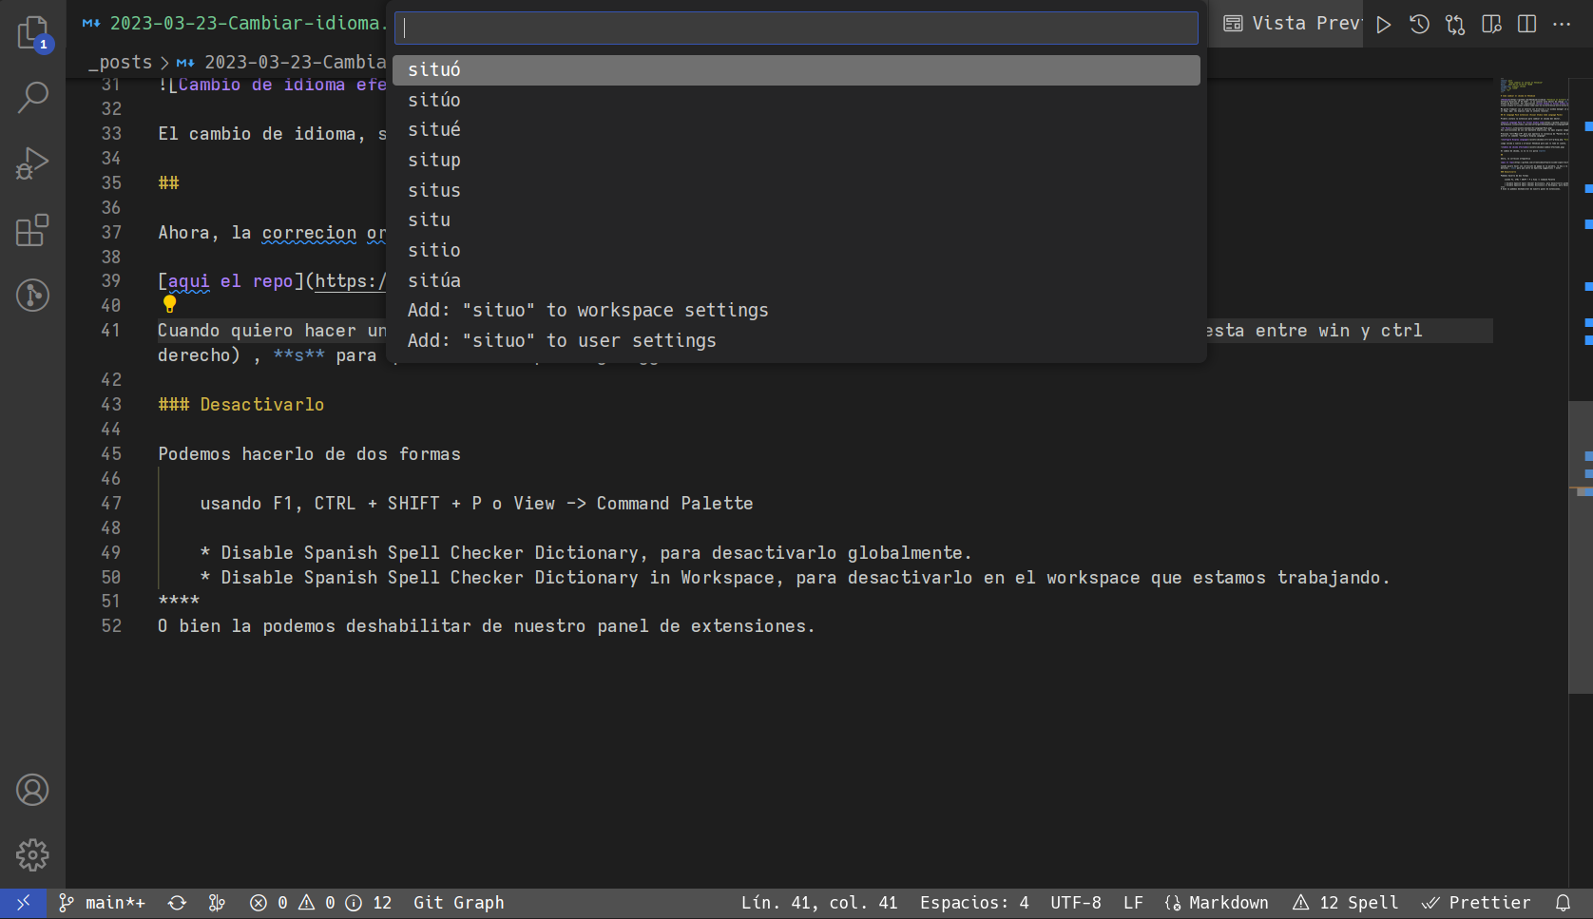Click the Synchronize Changes icon
The height and width of the screenshot is (919, 1593).
click(x=177, y=903)
